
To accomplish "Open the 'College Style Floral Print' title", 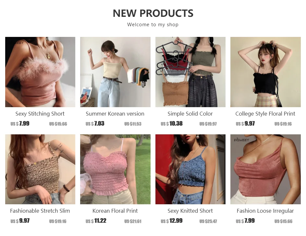I will pos(265,114).
